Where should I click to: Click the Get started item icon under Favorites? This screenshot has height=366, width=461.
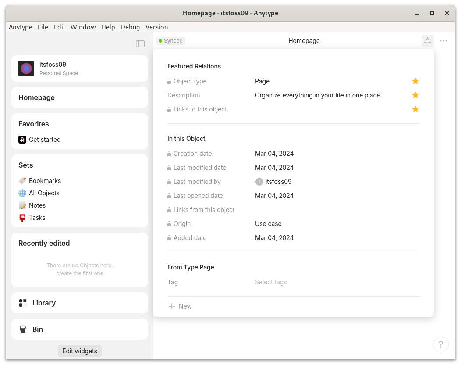22,139
